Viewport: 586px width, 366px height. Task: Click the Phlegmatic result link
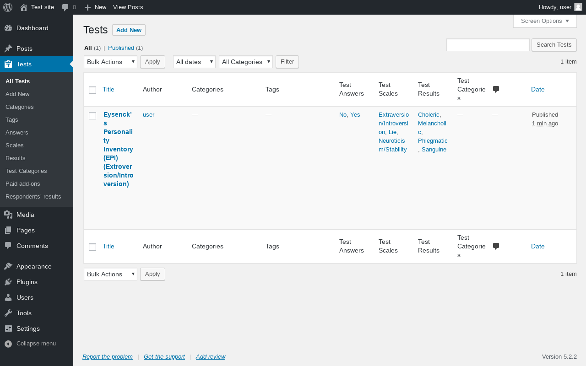433,140
